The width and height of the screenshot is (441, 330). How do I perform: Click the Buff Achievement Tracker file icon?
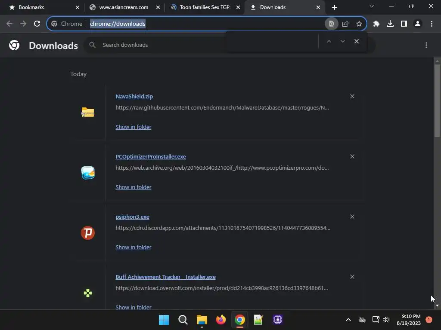coord(88,293)
